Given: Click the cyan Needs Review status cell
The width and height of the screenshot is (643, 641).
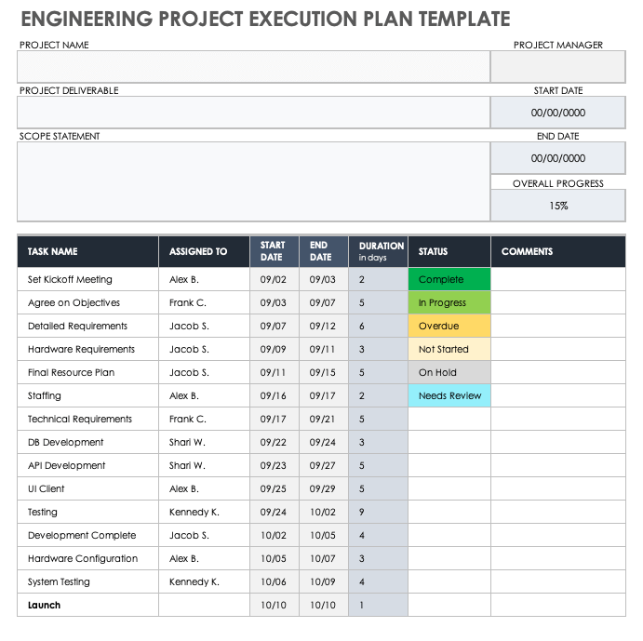Looking at the screenshot, I should pyautogui.click(x=449, y=395).
